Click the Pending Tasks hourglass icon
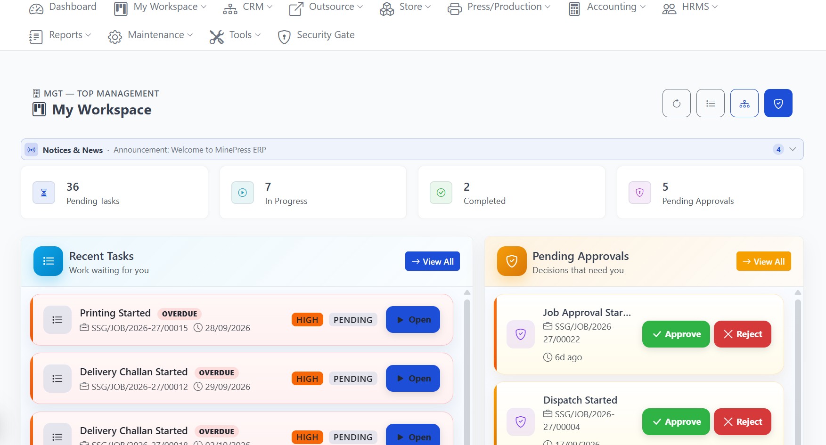The height and width of the screenshot is (445, 826). click(44, 193)
